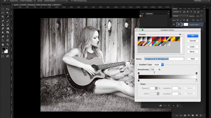Select the Crop tool
The image size is (211, 118).
click(x=3, y=17)
